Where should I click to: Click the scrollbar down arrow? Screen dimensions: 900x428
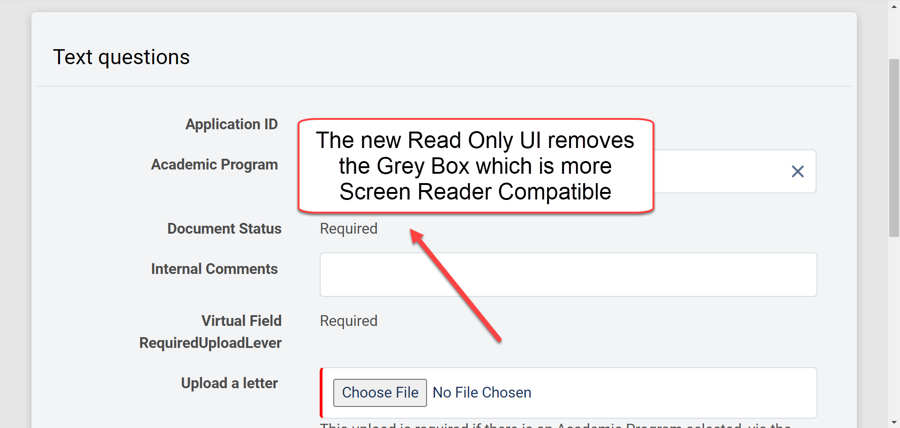(894, 422)
